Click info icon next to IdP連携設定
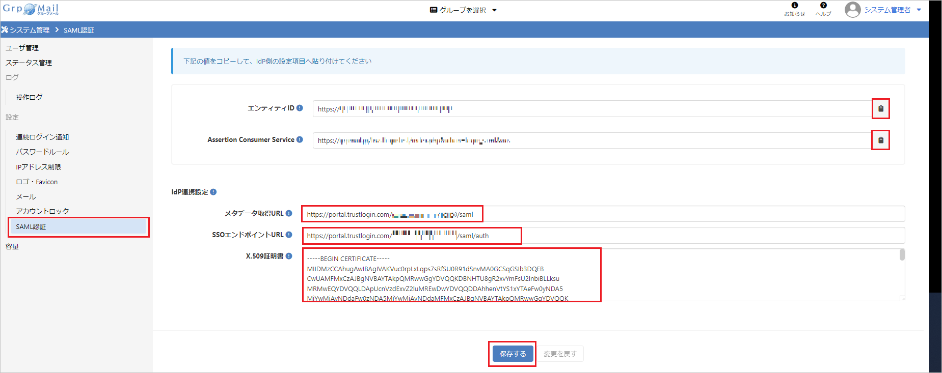Viewport: 942px width, 373px height. (x=213, y=192)
